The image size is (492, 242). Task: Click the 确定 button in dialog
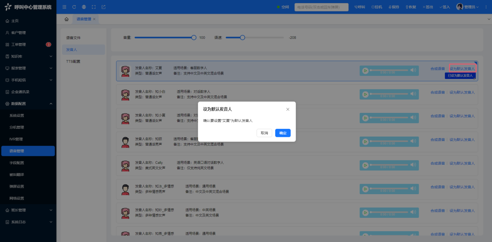(x=283, y=133)
